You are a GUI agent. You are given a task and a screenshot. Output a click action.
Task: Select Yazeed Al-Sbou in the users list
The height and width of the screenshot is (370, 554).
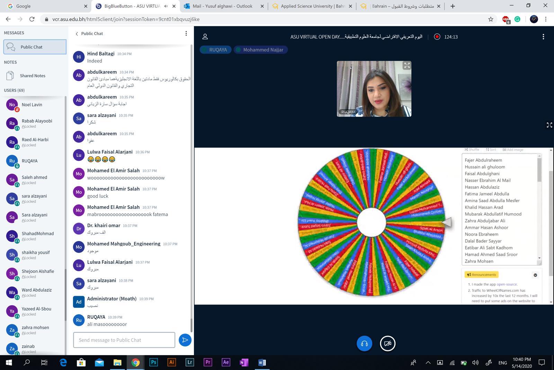click(x=35, y=311)
